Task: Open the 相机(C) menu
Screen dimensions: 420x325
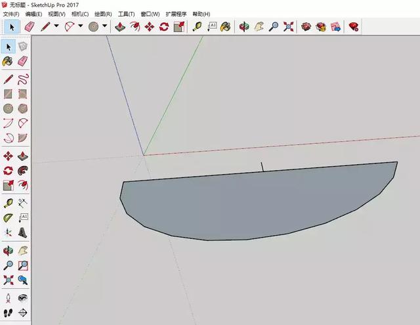Action: pos(80,14)
